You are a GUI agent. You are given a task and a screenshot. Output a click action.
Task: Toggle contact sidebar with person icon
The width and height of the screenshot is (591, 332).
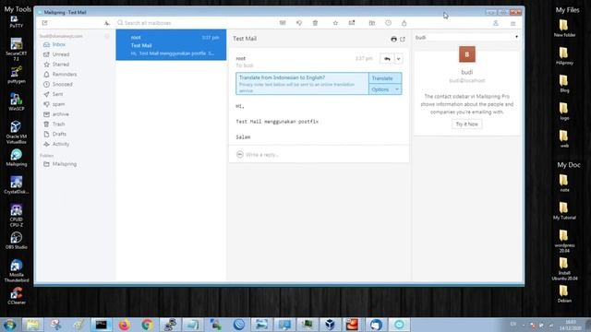496,23
